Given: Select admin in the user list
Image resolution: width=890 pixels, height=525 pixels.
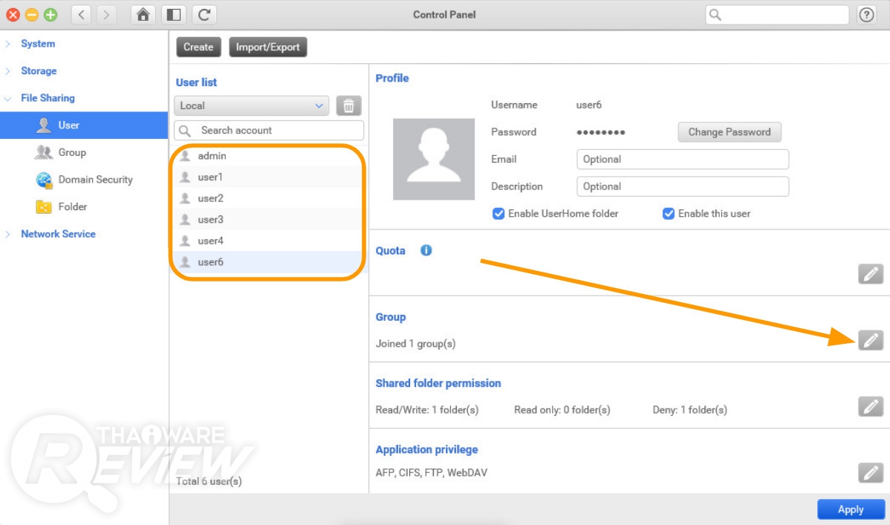Looking at the screenshot, I should coord(267,155).
